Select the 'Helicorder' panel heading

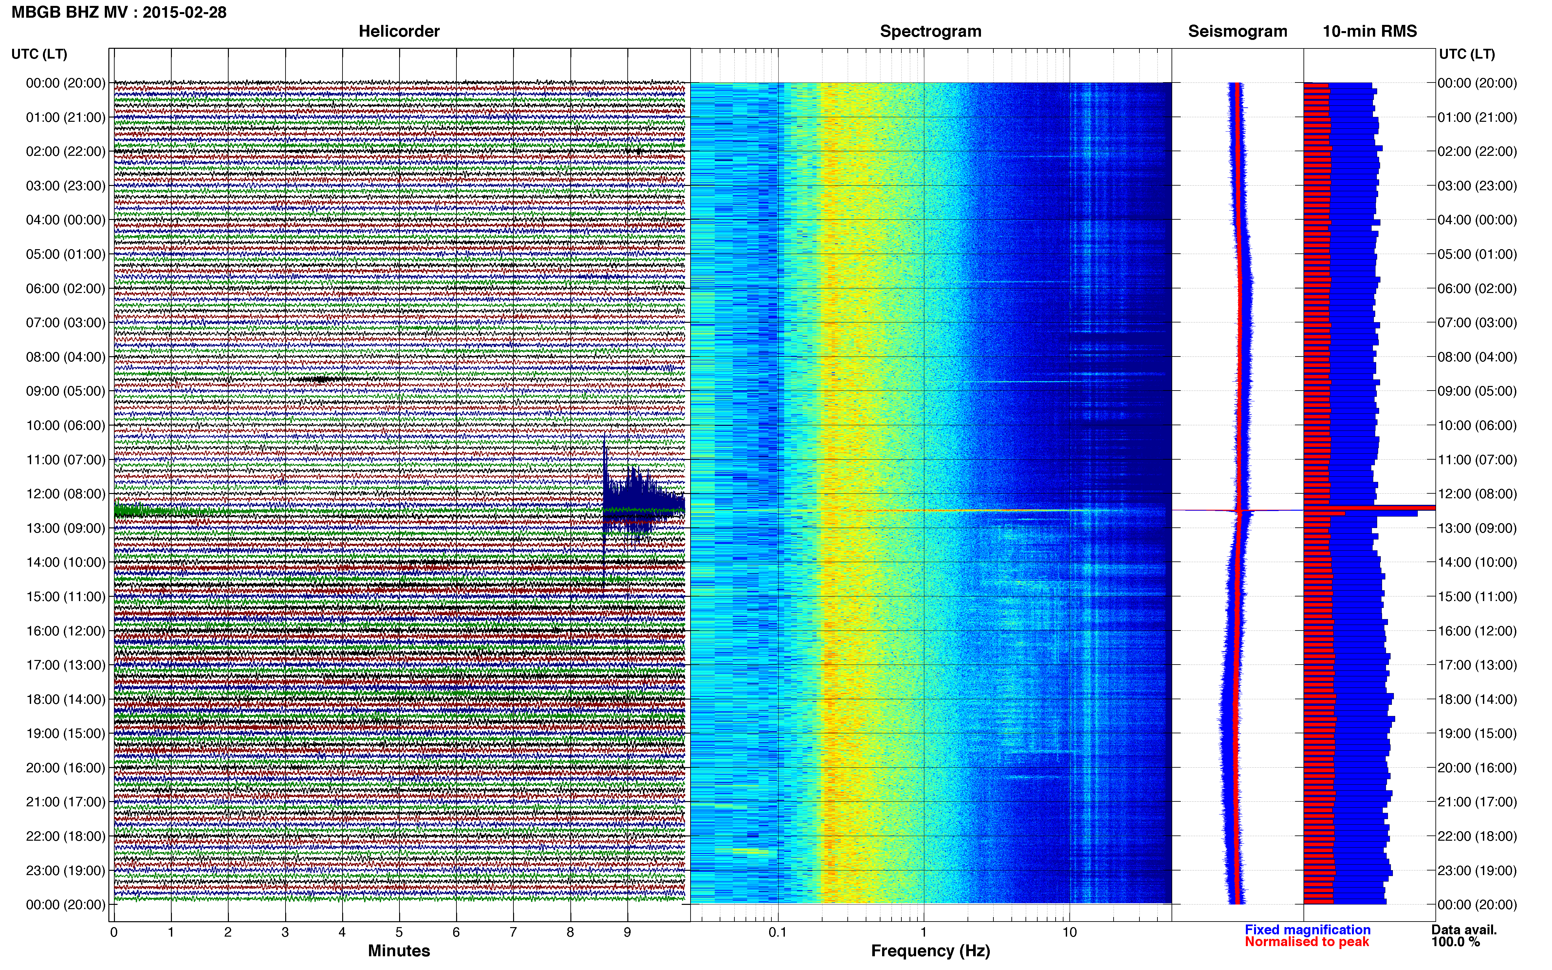(x=399, y=31)
